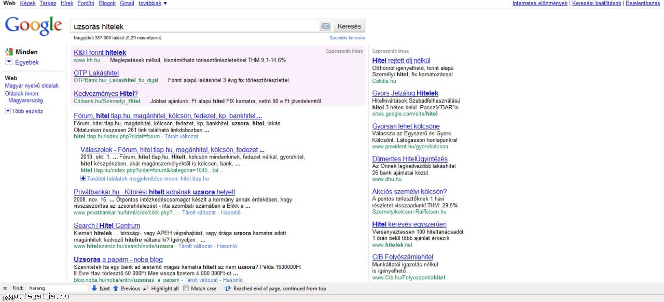This screenshot has height=302, width=664.
Task: Click the blue down arrow for Find Next
Action: pyautogui.click(x=94, y=289)
